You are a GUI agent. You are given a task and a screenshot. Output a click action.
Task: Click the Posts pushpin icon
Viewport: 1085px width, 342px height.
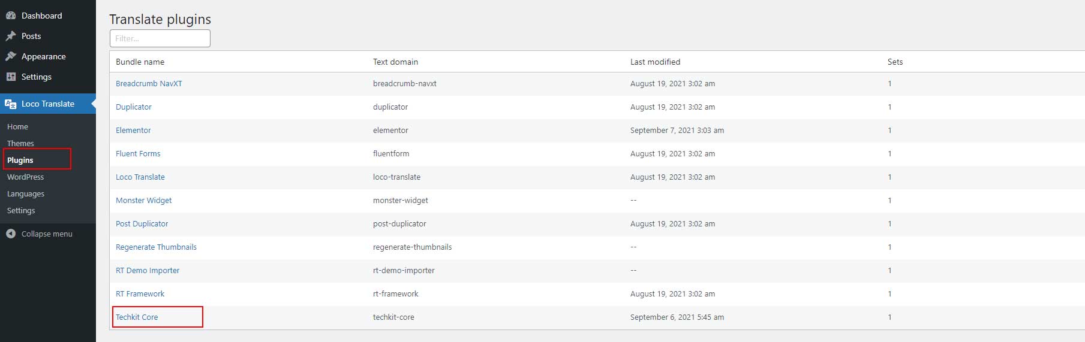coord(11,36)
